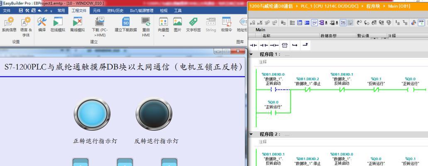Select the 反转运行 %Q0.1 contact in network 1
Image resolution: width=428 pixels, height=166 pixels.
(x=377, y=90)
